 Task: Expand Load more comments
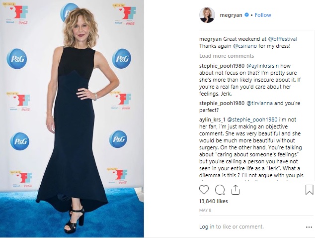pos(227,56)
